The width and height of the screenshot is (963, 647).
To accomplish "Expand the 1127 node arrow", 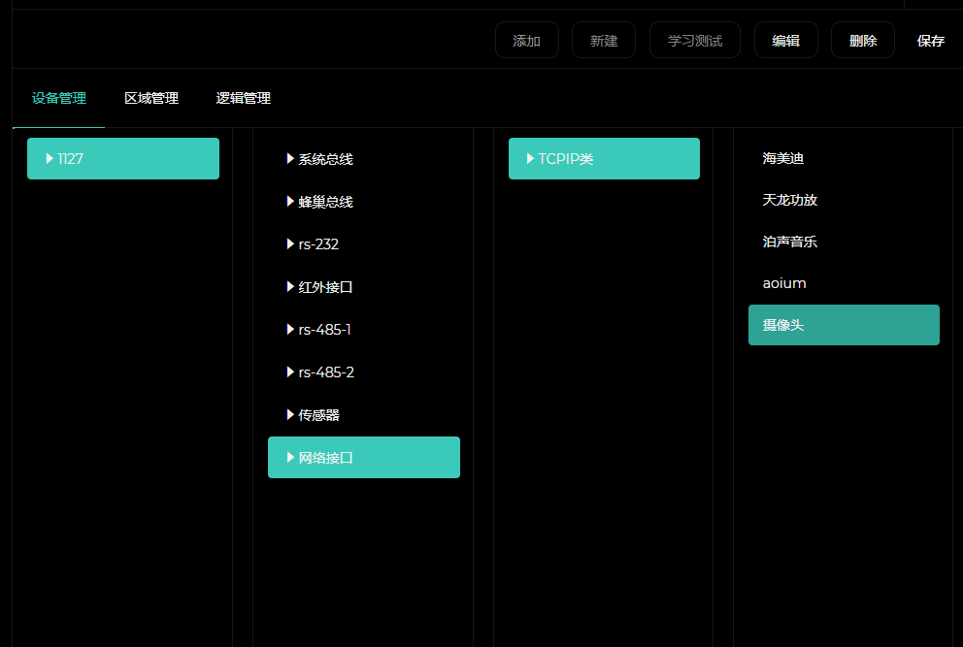I will 50,158.
